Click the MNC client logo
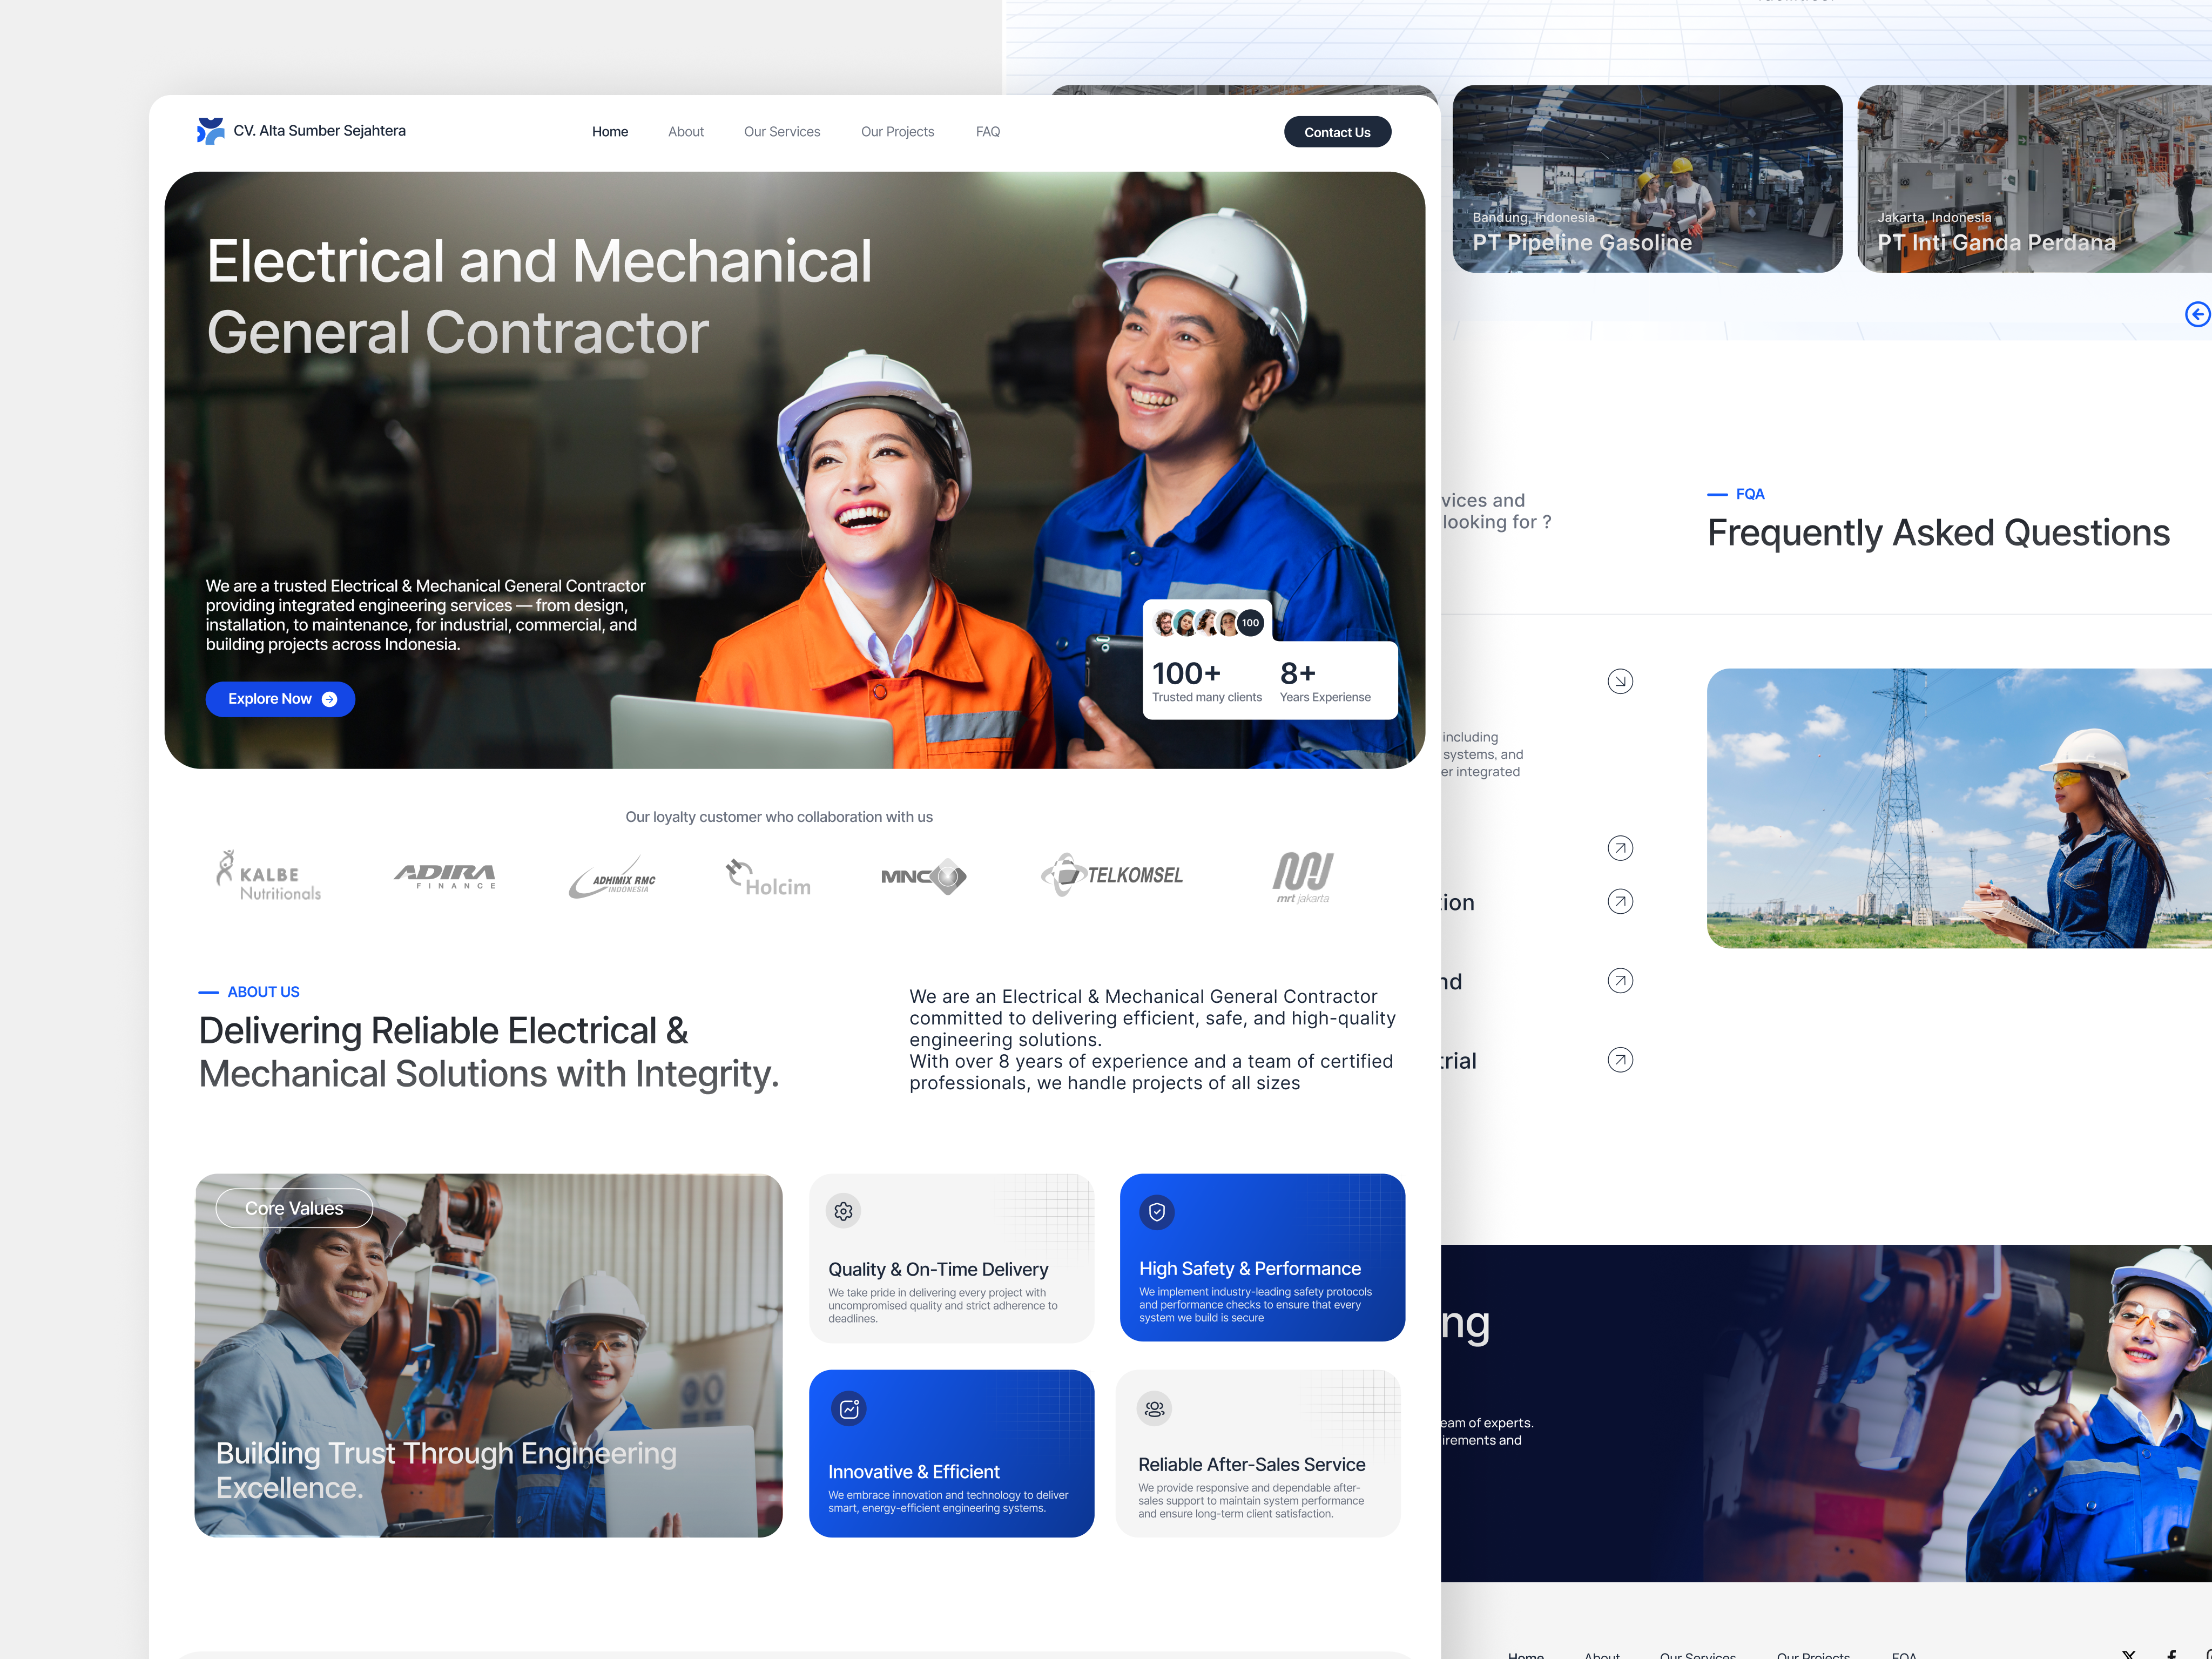Image resolution: width=2212 pixels, height=1659 pixels. [924, 876]
